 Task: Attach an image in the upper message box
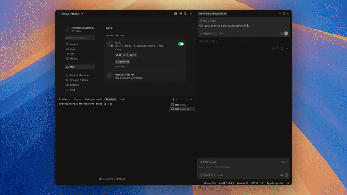click(281, 34)
